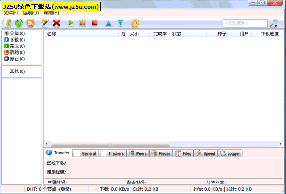
Task: Select the 活动 (0) category
Action: 15,53
